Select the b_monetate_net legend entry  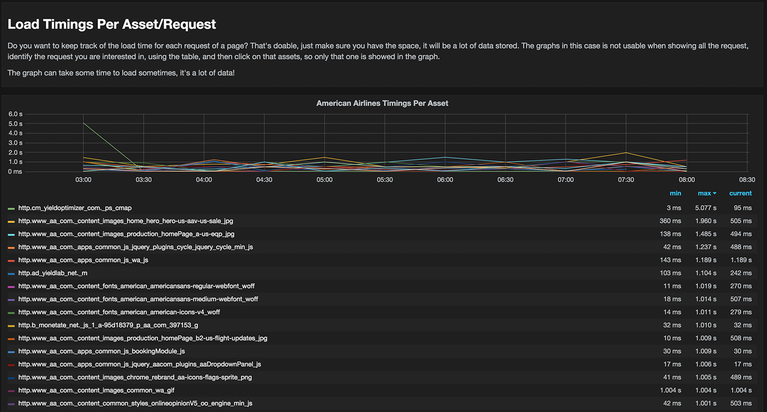pos(108,325)
